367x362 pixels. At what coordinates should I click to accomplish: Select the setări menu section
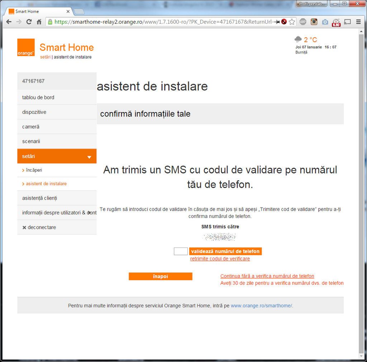tap(57, 156)
